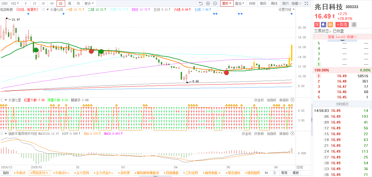Open the 5日 dropdown
This screenshot has width=372, height=177.
[x=15, y=3]
